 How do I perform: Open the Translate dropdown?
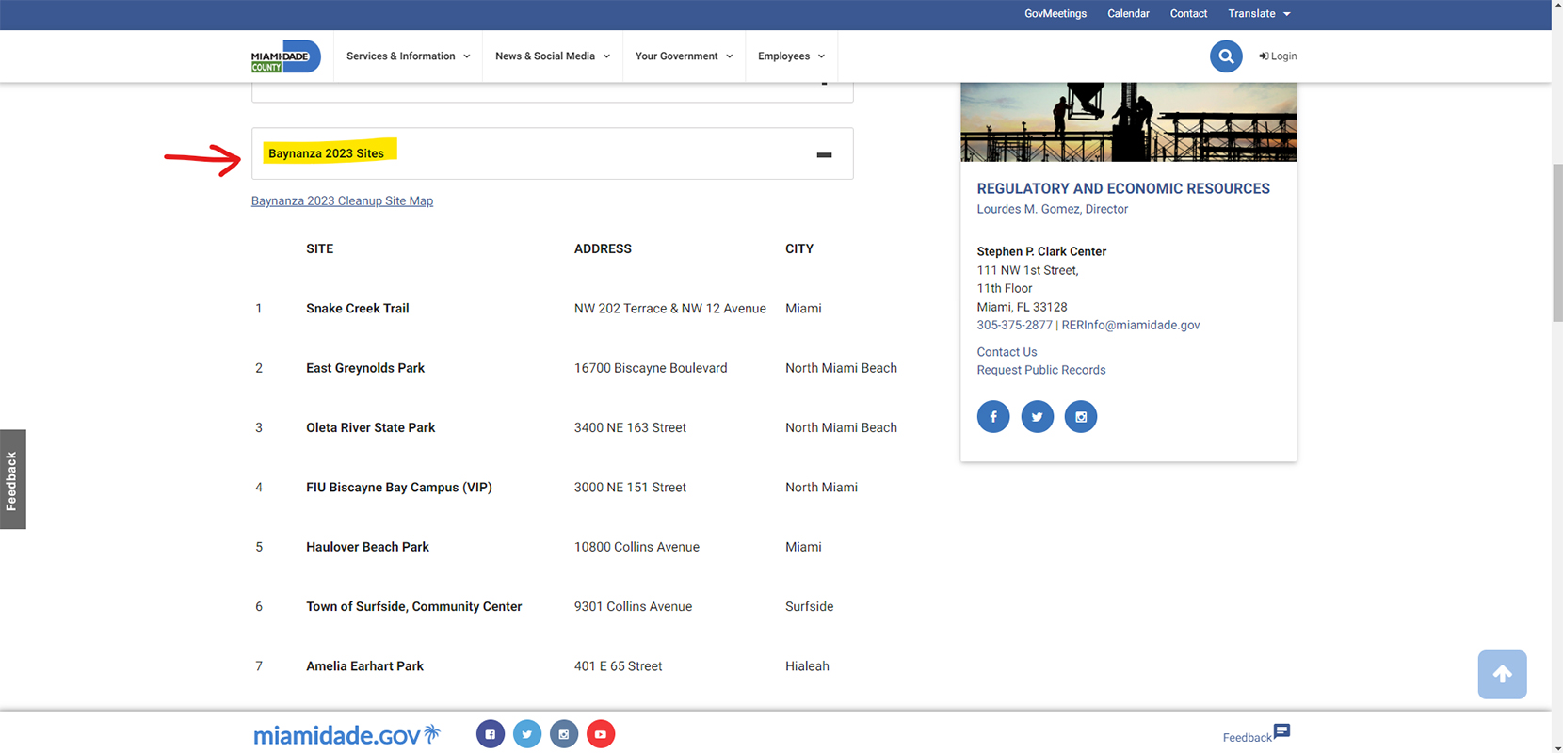pyautogui.click(x=1258, y=14)
